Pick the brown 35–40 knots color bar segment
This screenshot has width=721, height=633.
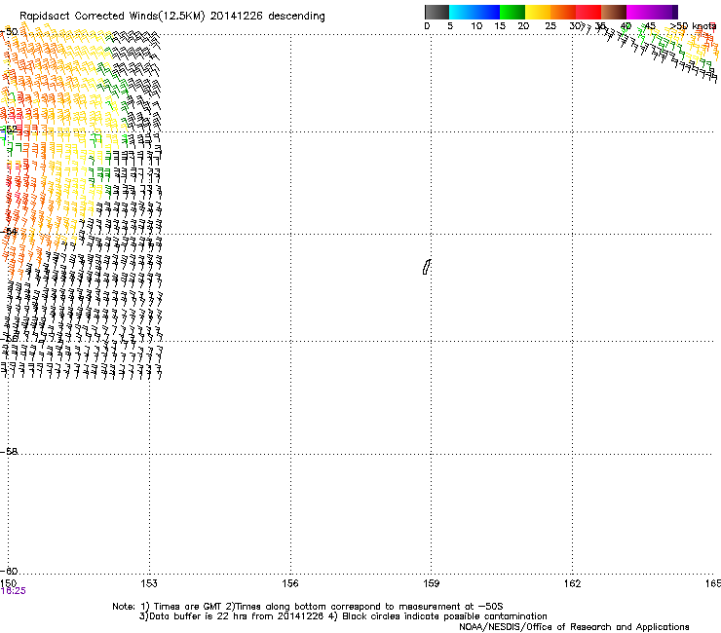614,12
